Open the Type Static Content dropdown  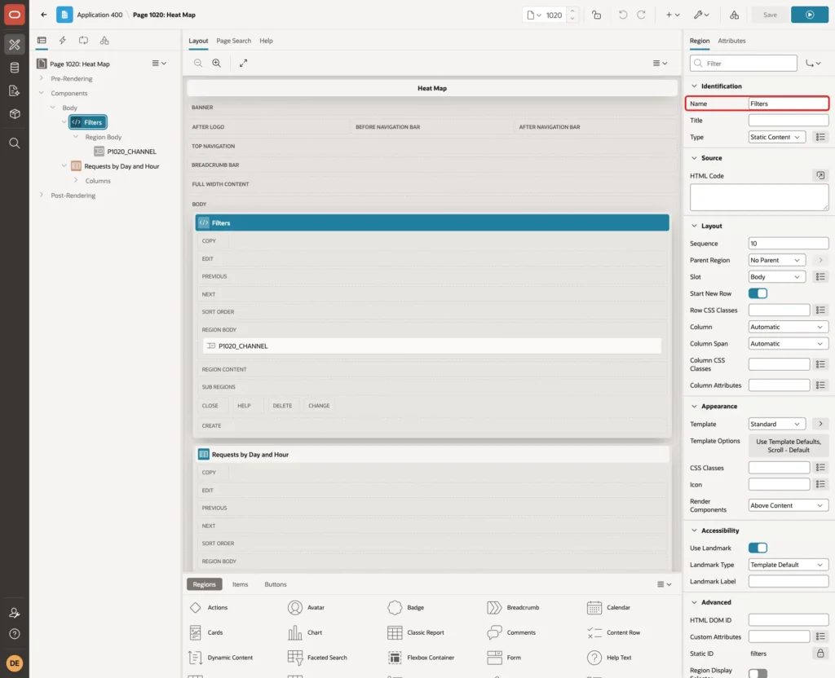coord(777,137)
